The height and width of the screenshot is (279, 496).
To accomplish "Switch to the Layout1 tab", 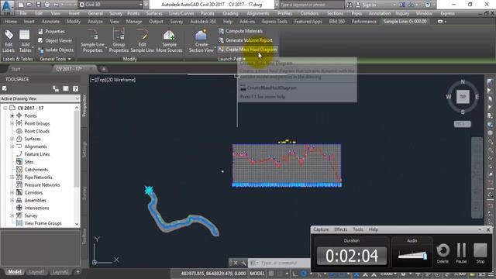I will pyautogui.click(x=36, y=272).
